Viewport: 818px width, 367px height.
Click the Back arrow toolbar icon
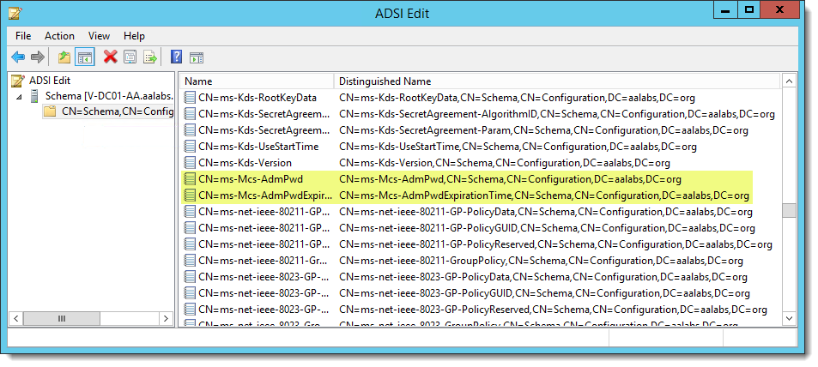18,57
